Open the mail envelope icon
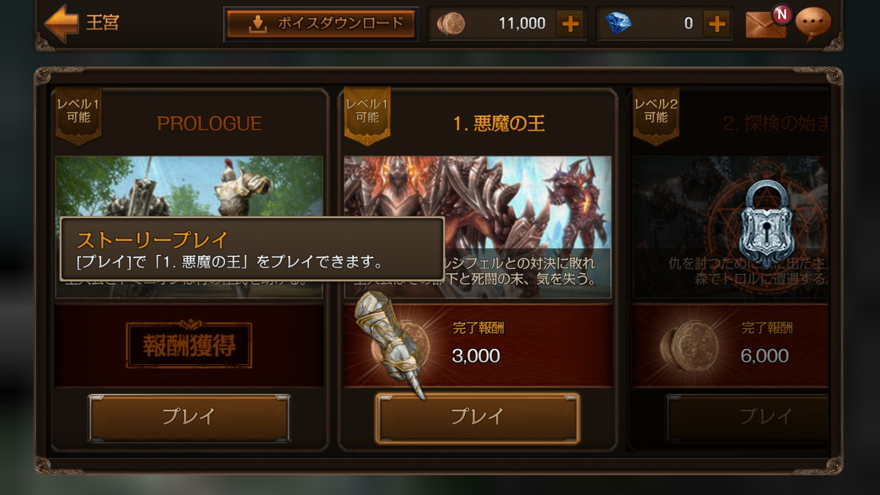 coord(766,25)
